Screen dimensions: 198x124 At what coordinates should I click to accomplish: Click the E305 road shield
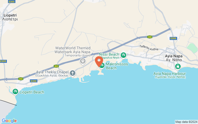click(12, 2)
